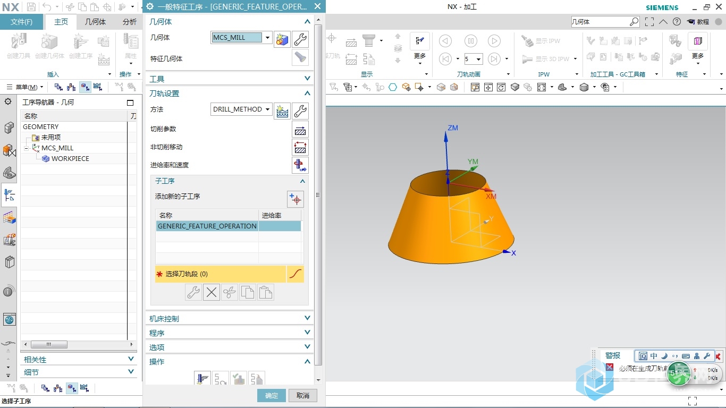The image size is (726, 408).
Task: Click the Undo arrow in the title bar
Action: (47, 7)
